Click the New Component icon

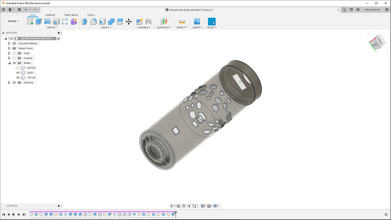(139, 22)
